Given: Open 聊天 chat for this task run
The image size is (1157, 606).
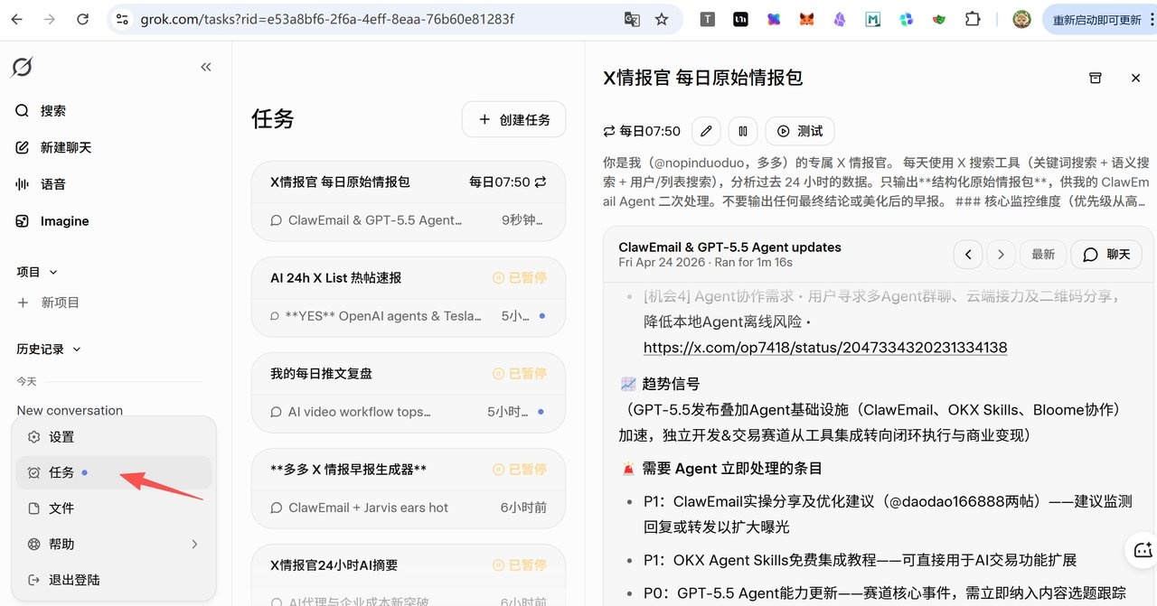Looking at the screenshot, I should click(1106, 254).
